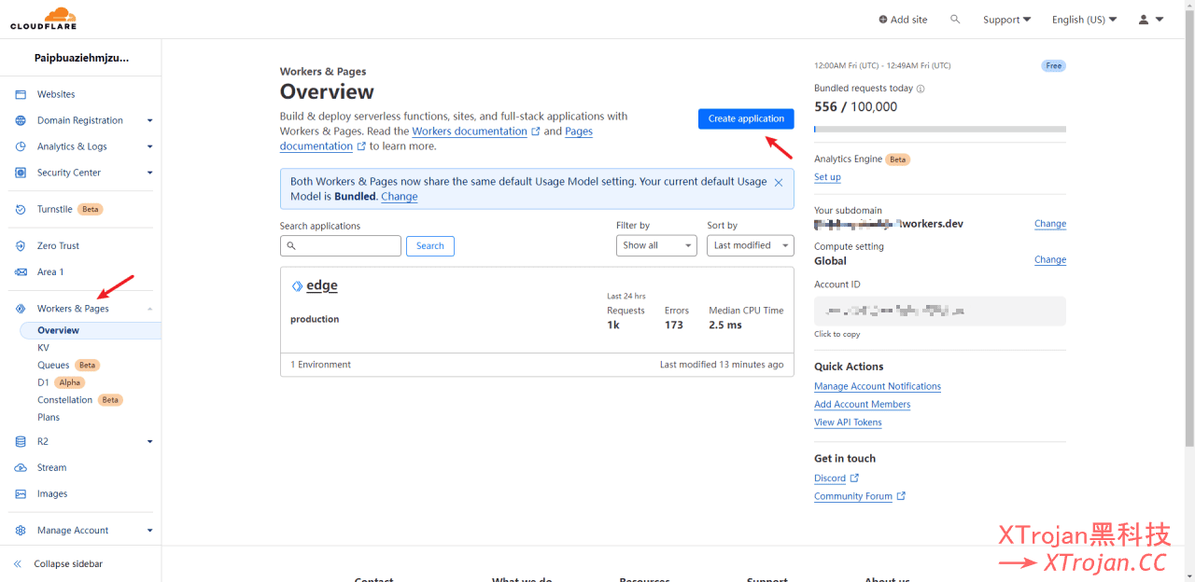Open the KV sidebar item
The image size is (1195, 582).
pos(43,348)
